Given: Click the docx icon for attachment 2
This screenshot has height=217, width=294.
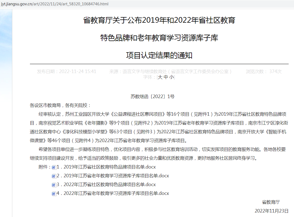Looking at the screenshot, I should [54, 176].
